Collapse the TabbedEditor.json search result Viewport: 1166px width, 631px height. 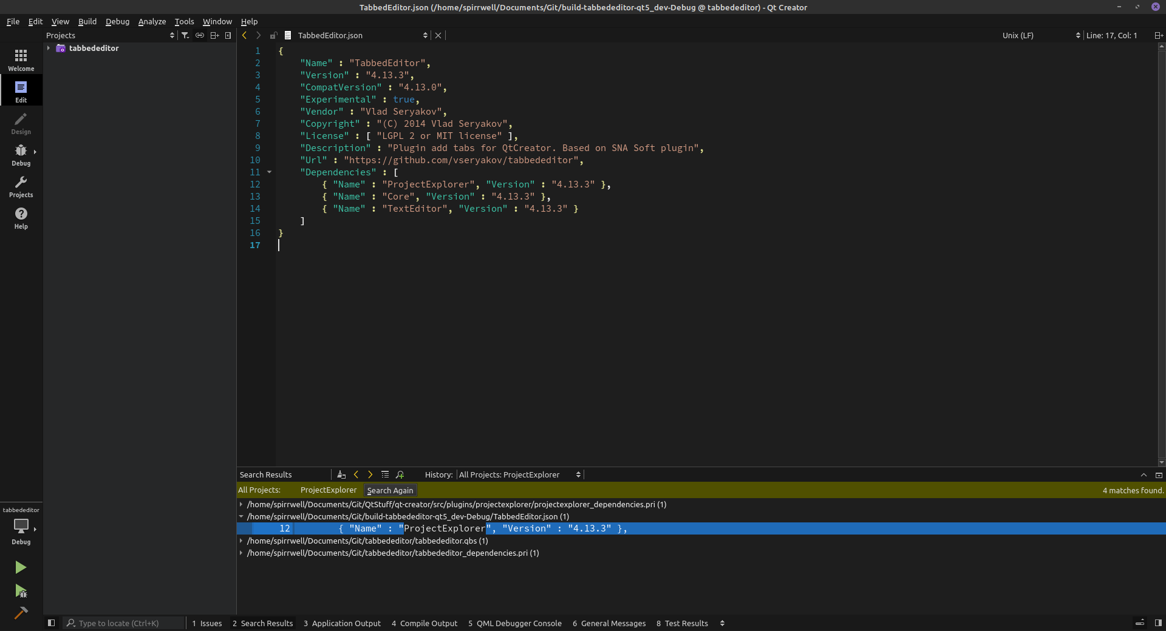point(241,516)
